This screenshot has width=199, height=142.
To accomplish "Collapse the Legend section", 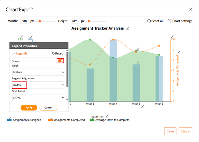I will click(x=13, y=53).
